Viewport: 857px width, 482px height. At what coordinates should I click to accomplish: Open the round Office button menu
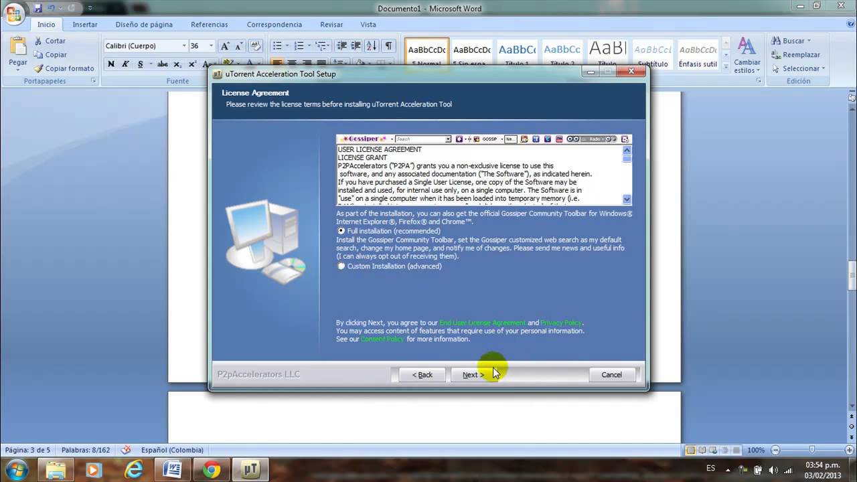point(13,14)
